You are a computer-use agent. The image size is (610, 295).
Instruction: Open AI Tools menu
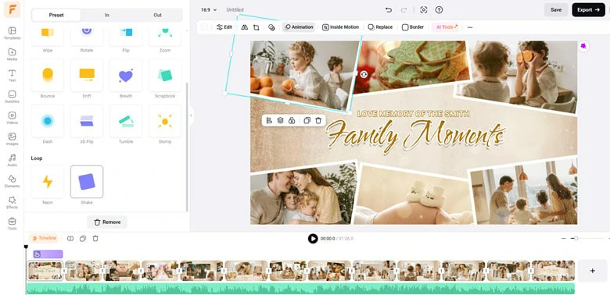pyautogui.click(x=447, y=27)
